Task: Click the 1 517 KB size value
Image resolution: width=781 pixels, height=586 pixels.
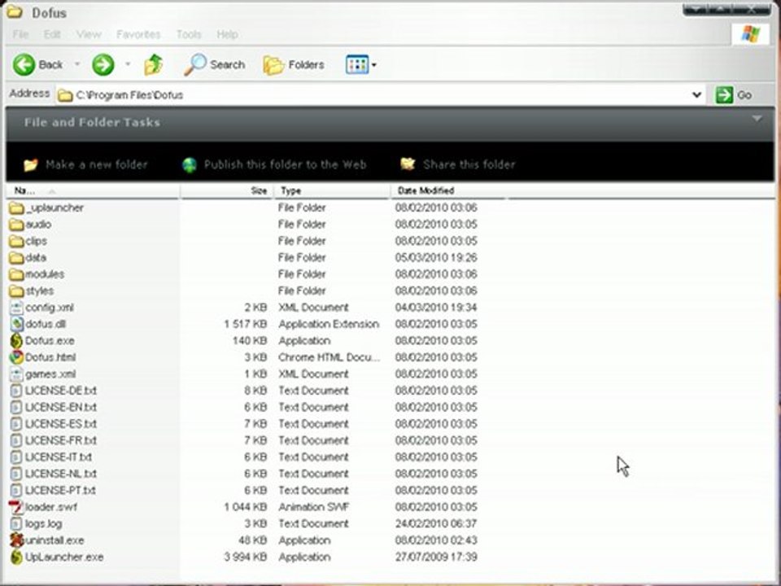Action: coord(245,325)
